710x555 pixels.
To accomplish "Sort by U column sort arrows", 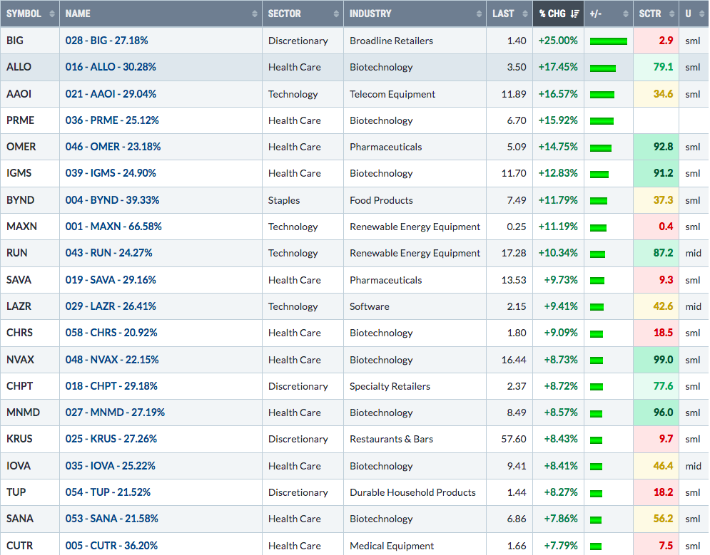I will pyautogui.click(x=702, y=14).
